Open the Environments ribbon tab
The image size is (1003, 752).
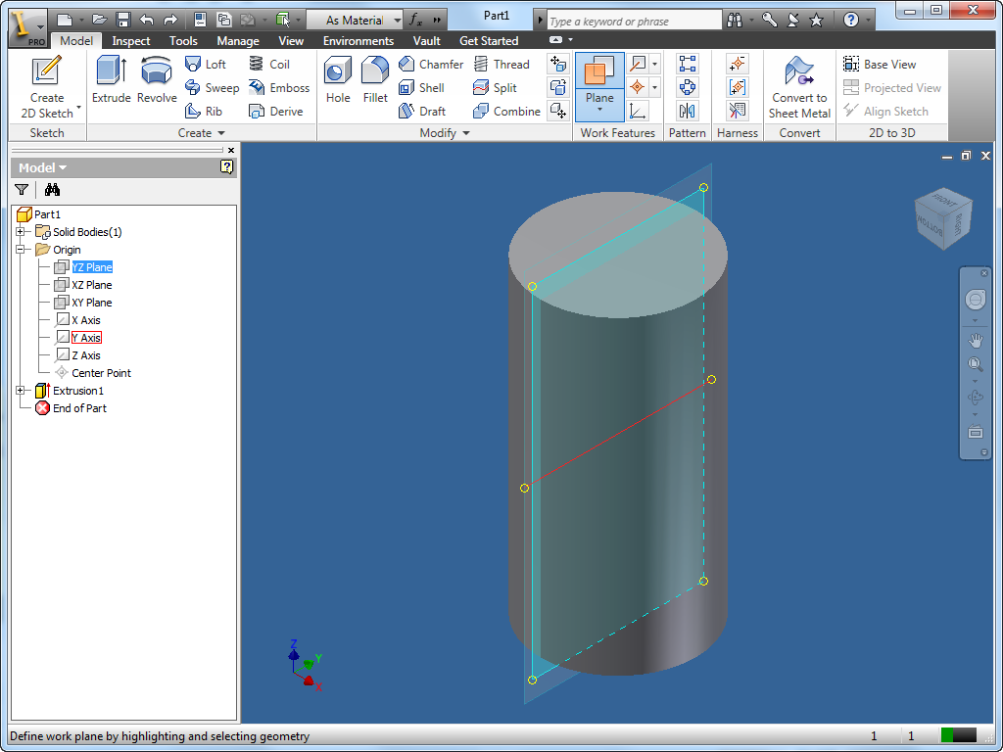[358, 40]
